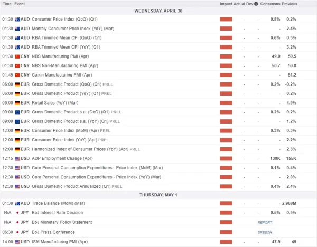Open the ISM Manufacturing PMI (Apr) event
The image size is (317, 247).
60,242
